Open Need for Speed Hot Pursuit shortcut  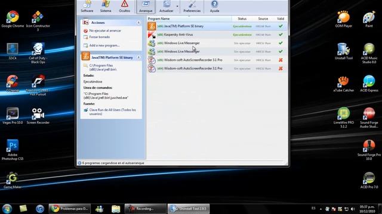pyautogui.click(x=38, y=86)
